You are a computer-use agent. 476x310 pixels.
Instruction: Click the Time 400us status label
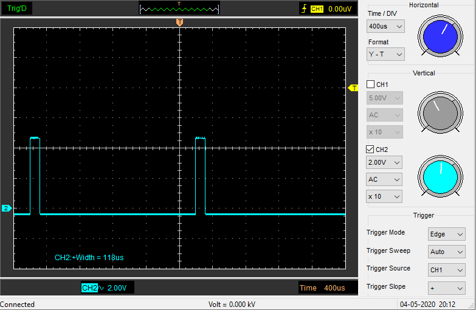[322, 288]
